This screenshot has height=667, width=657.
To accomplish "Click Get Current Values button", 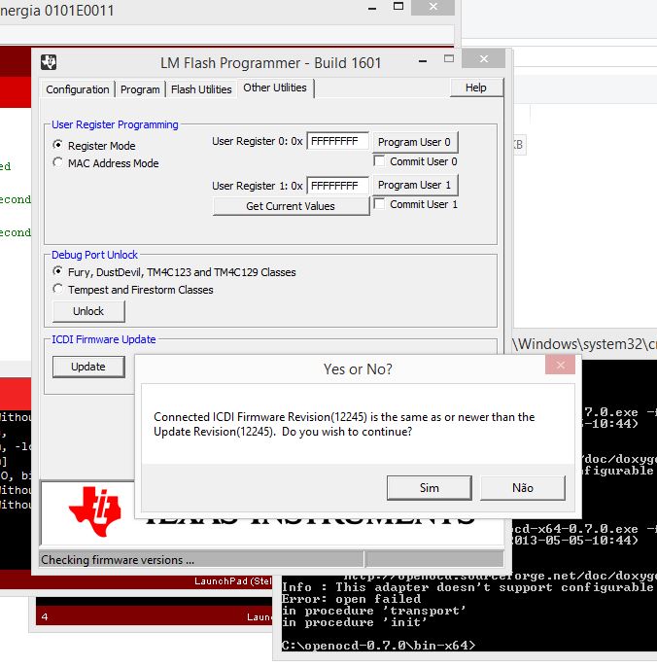I will coord(291,206).
